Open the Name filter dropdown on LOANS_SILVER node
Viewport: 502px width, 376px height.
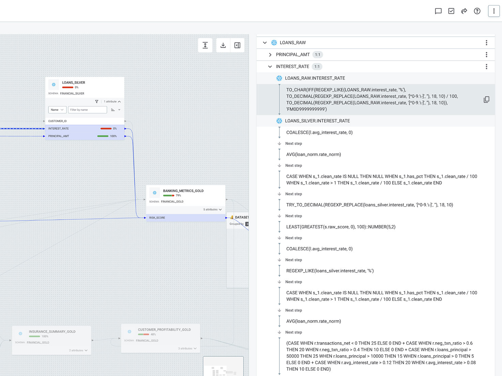click(57, 110)
